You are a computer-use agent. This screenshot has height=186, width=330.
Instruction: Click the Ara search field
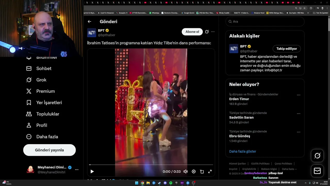[265, 21]
